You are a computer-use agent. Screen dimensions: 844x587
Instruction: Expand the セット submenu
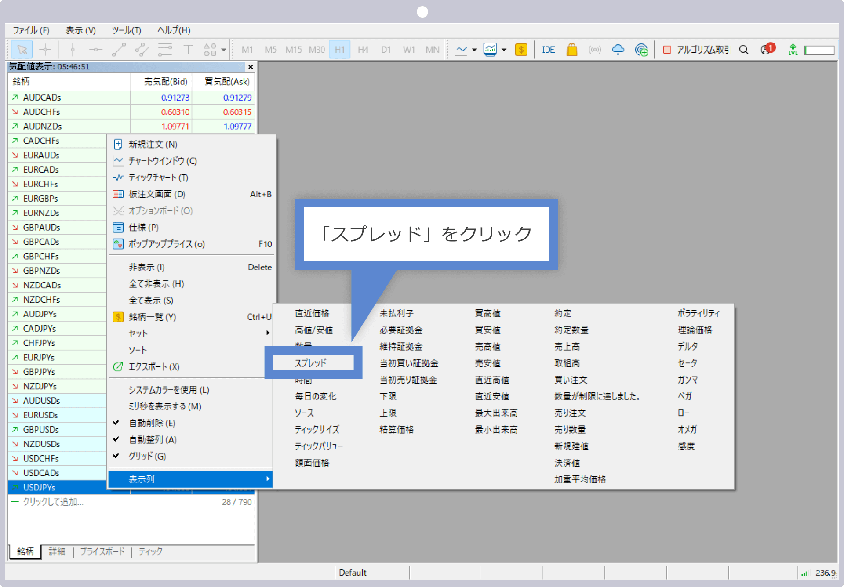(x=192, y=333)
